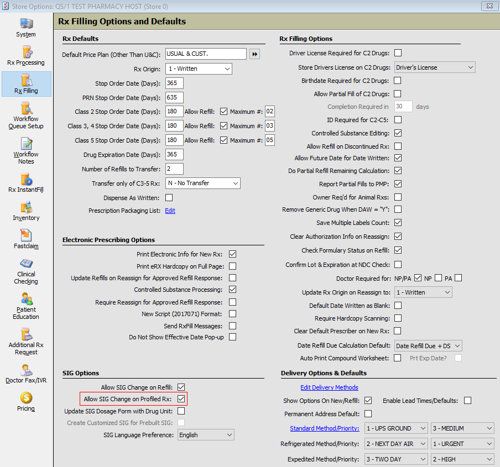The image size is (500, 467).
Task: Check Doctor Required for PA checkbox
Action: 458,278
